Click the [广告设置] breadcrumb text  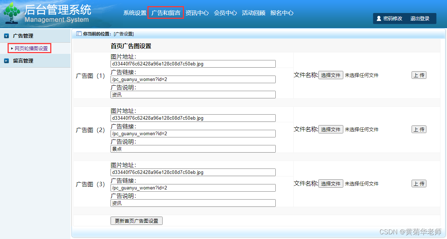point(124,34)
